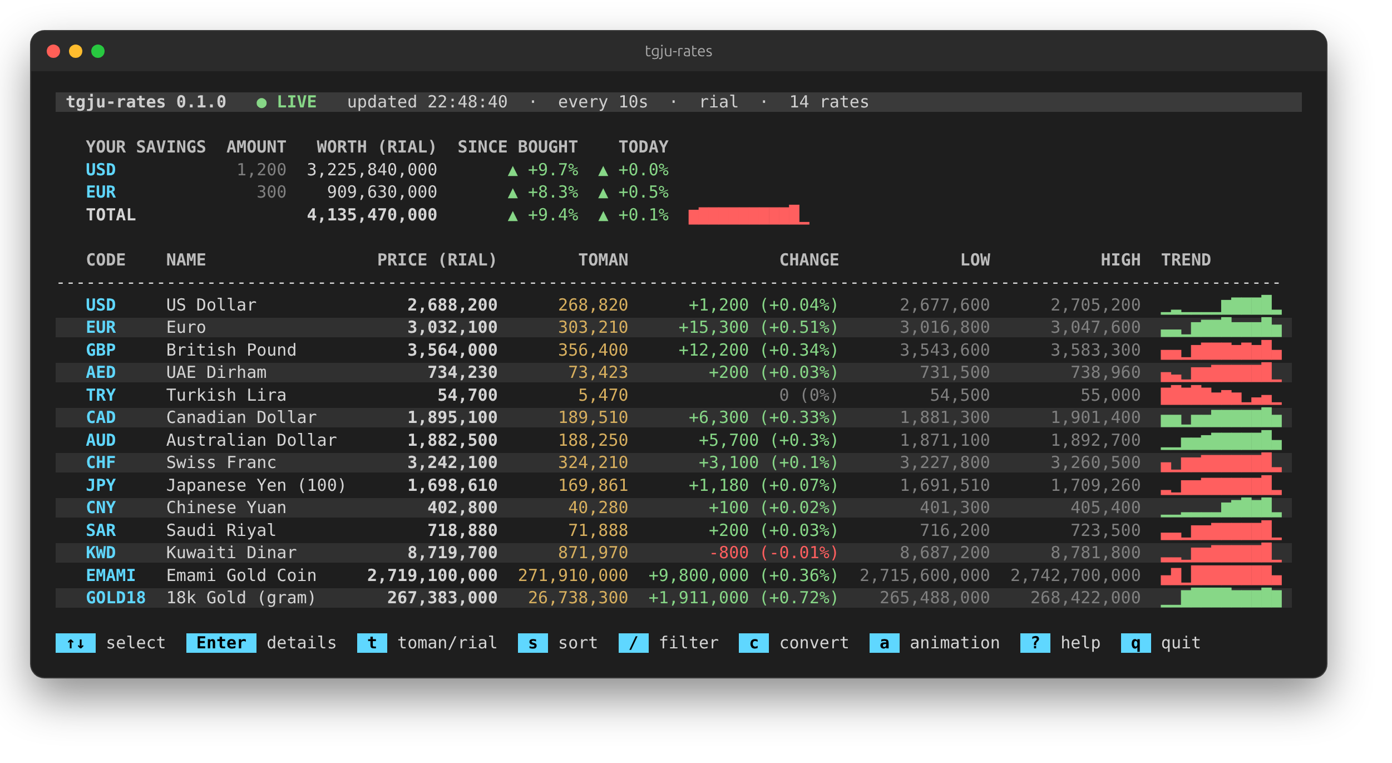
Task: Select the CAD Canadian Dollar row
Action: pyautogui.click(x=673, y=417)
